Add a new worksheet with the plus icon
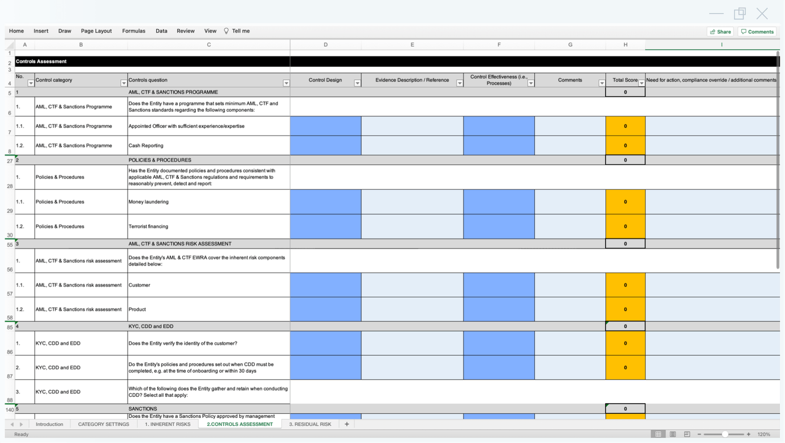Screen dimensions: 785x443 tap(346, 424)
